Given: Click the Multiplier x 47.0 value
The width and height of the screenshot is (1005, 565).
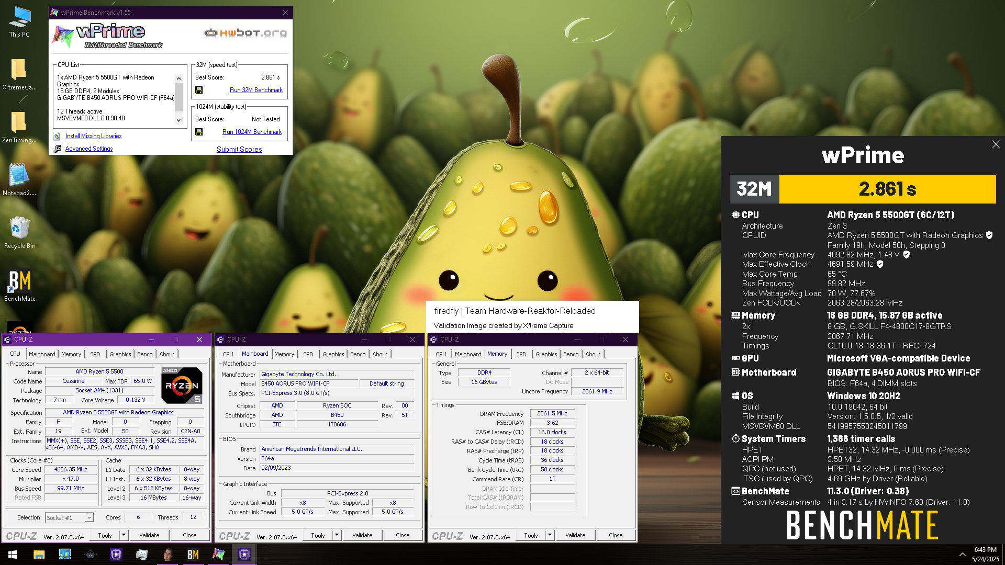Looking at the screenshot, I should pyautogui.click(x=71, y=479).
